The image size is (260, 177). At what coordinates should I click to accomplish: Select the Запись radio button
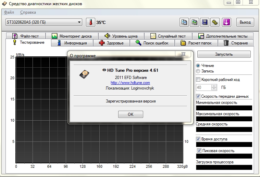(x=198, y=71)
